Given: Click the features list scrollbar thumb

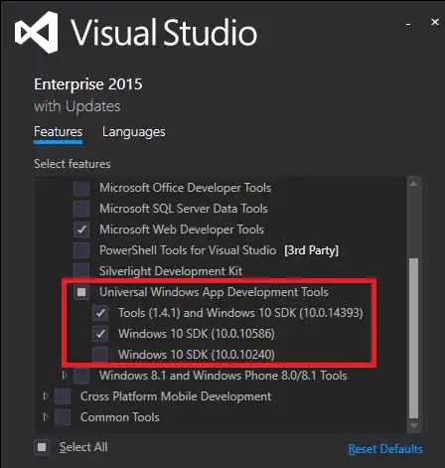Looking at the screenshot, I should tap(413, 339).
